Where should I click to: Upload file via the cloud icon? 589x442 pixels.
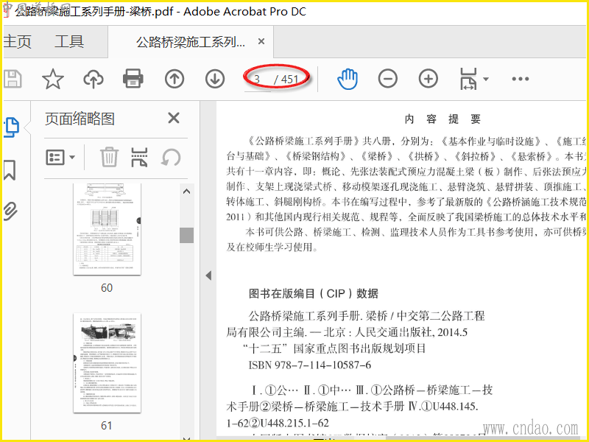94,79
